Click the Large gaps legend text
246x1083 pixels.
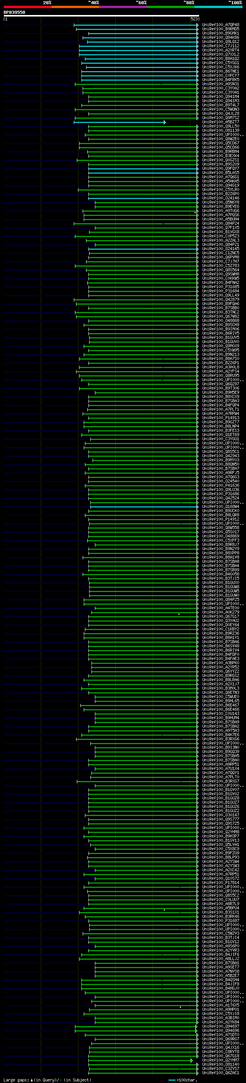[x=47, y=1080]
